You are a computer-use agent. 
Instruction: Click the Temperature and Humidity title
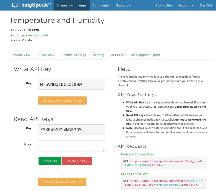pos(57,20)
